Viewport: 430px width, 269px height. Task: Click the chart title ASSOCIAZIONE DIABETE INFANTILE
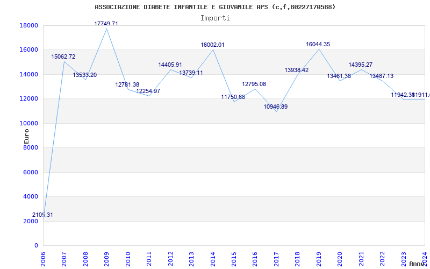pos(215,7)
